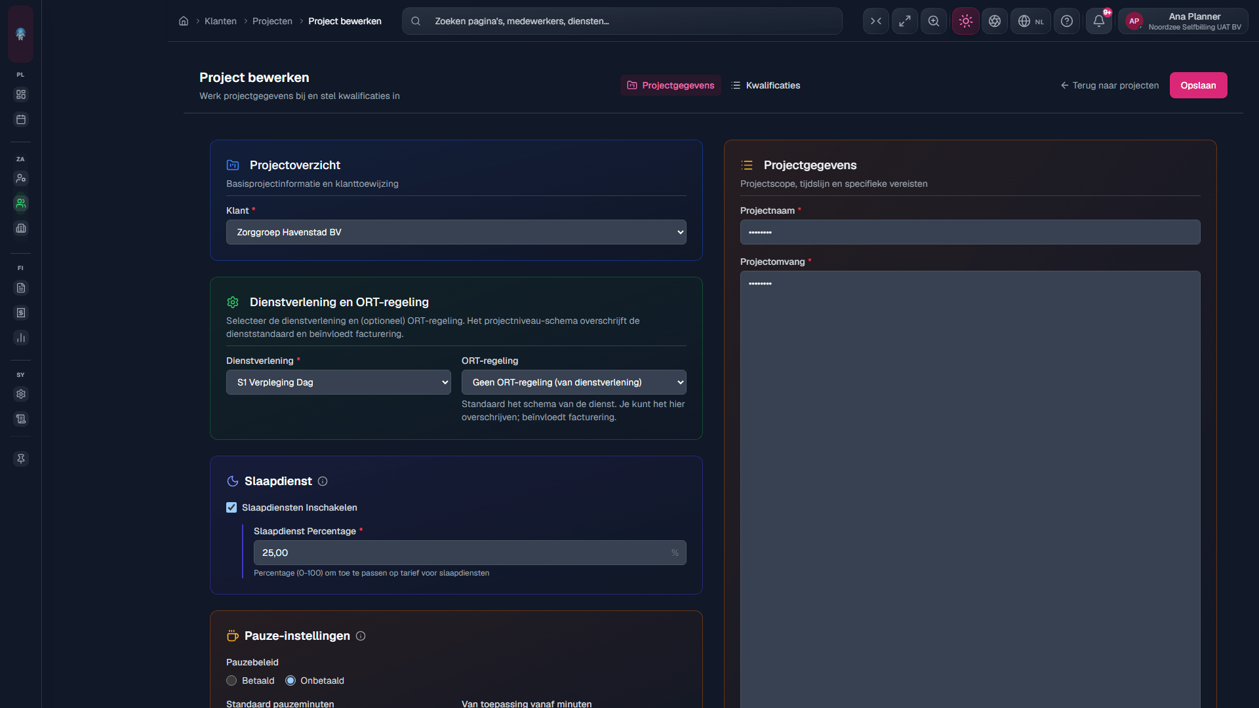Click the Van toepassing vanaf minuten label

pos(527,703)
